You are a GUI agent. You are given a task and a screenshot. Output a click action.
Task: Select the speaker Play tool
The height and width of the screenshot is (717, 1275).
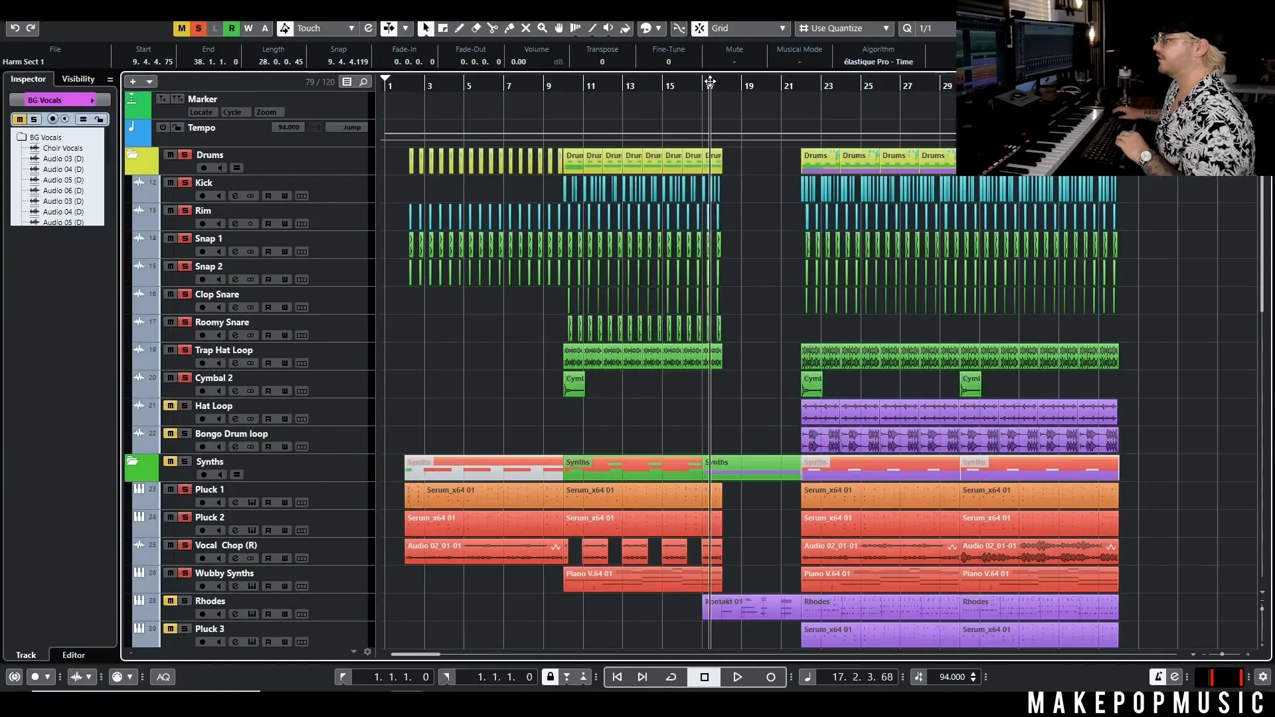coord(608,28)
